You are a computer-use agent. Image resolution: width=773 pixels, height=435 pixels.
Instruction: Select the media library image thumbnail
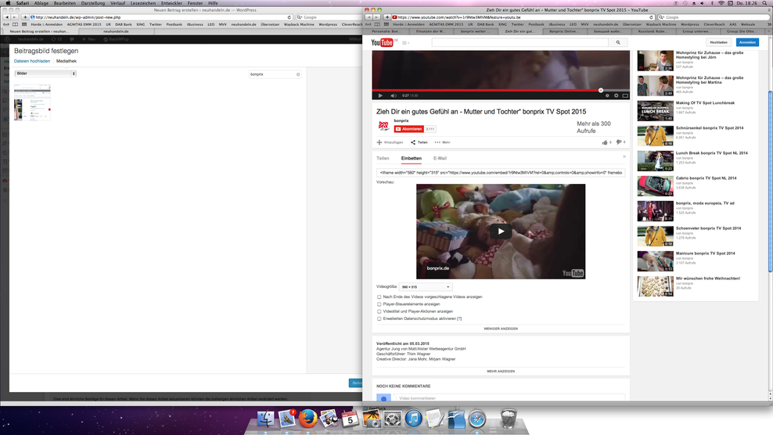(x=32, y=102)
